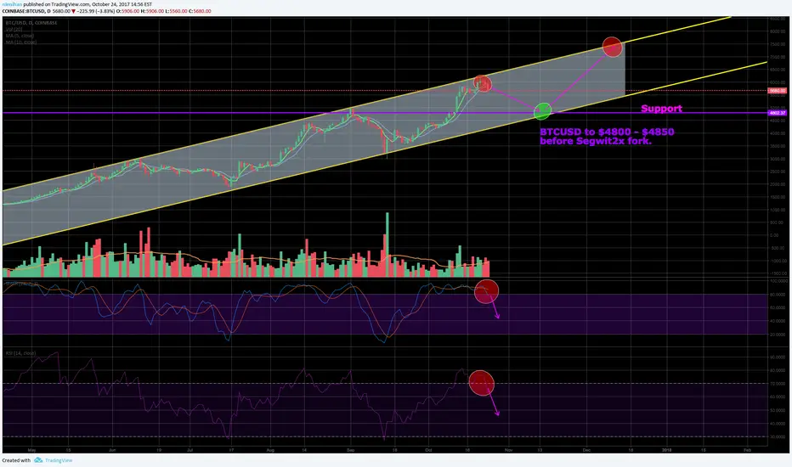
Task: Open the nleslhan author profile link
Action: pyautogui.click(x=12, y=4)
